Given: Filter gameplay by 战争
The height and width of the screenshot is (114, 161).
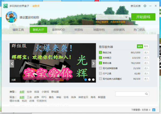Looking at the screenshot, I should 37,97.
